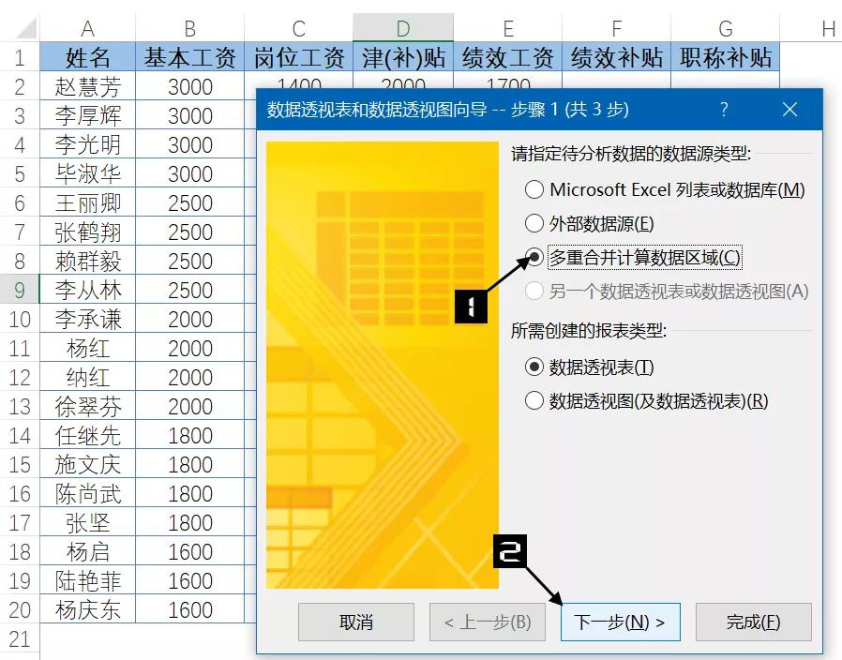
Task: Click the cell showing salary 1600 for 杨启
Action: (190, 551)
